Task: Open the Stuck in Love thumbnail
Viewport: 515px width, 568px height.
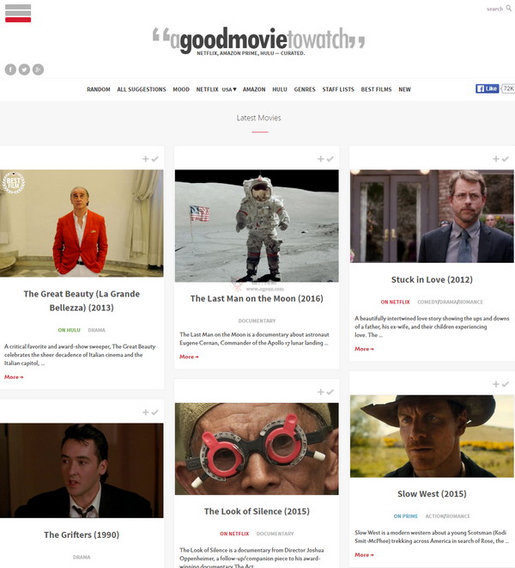Action: [432, 216]
